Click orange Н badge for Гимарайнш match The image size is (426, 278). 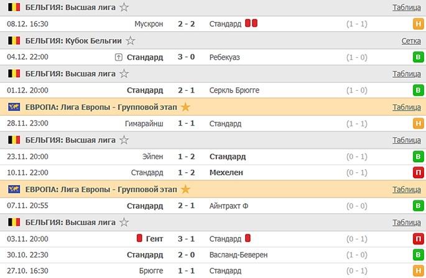pos(418,123)
